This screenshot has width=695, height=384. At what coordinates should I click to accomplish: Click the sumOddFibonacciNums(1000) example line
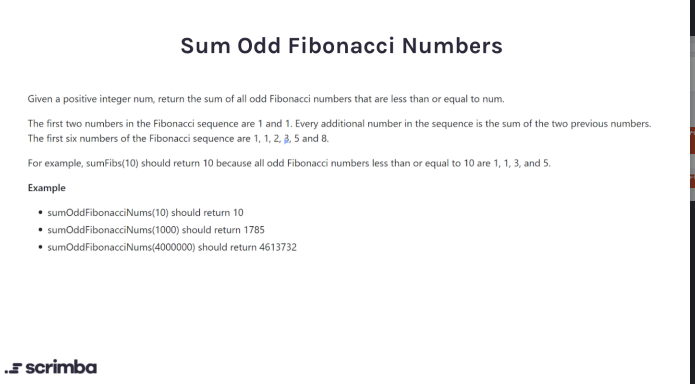tap(156, 230)
